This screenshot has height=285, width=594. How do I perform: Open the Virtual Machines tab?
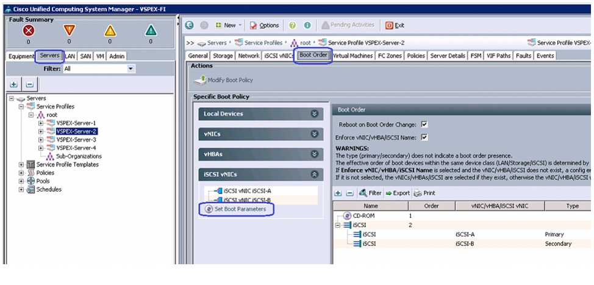(352, 56)
